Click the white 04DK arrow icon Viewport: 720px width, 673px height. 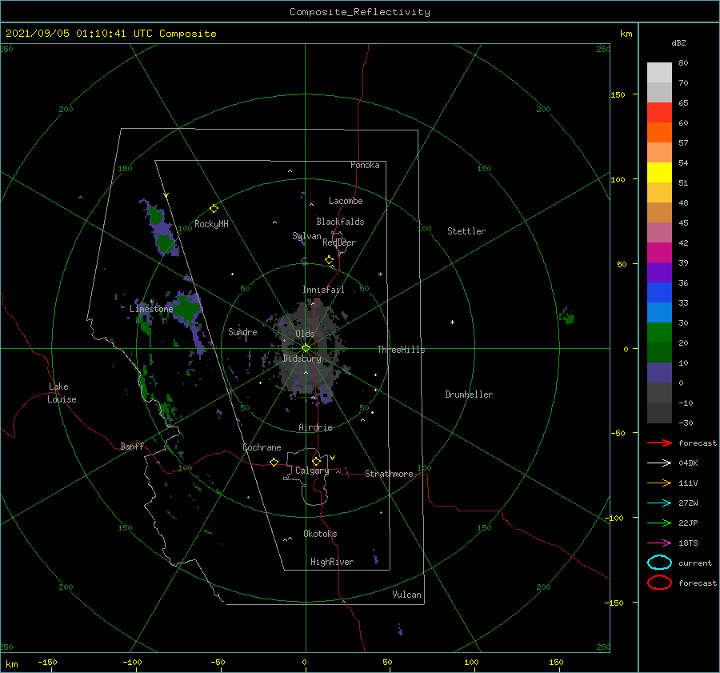coord(659,463)
